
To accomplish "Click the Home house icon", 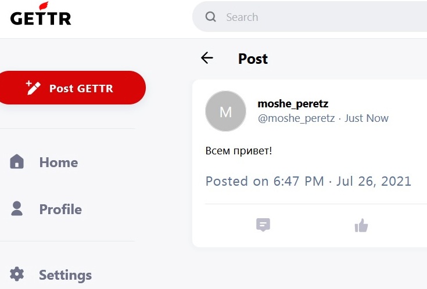I will pyautogui.click(x=17, y=162).
